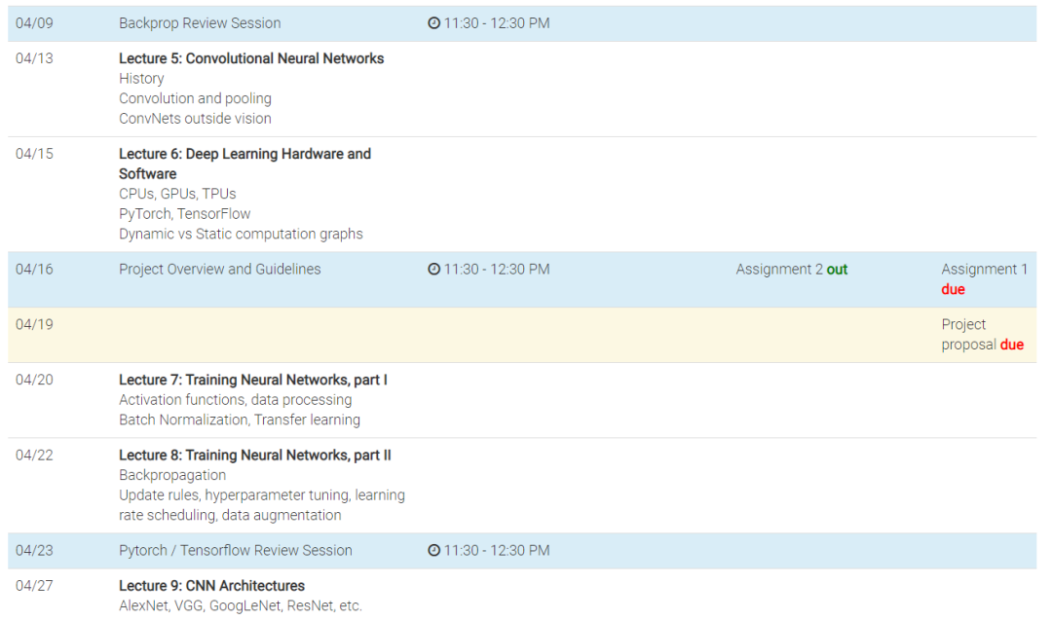Open Lecture 7: Training Neural Networks, part I

(253, 381)
